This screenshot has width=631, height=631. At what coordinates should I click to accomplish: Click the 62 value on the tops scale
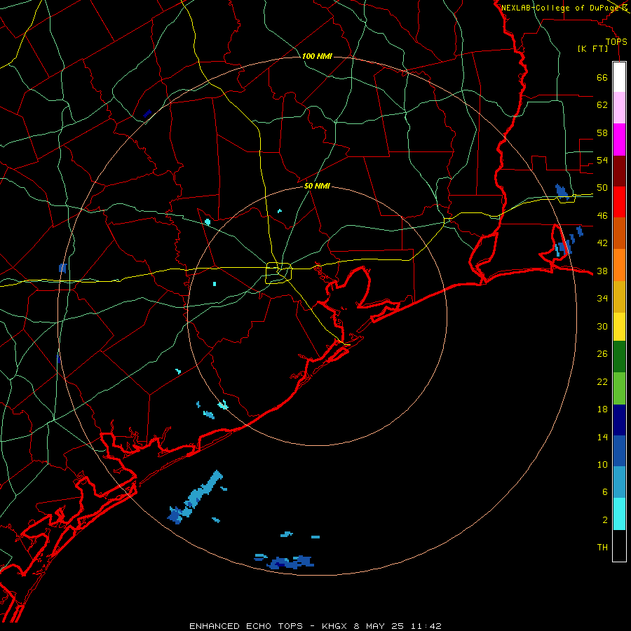602,105
